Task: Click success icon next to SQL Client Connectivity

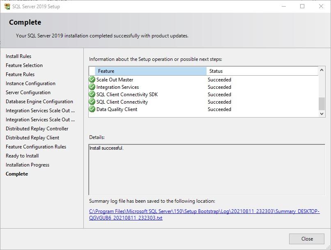Action: tap(92, 102)
